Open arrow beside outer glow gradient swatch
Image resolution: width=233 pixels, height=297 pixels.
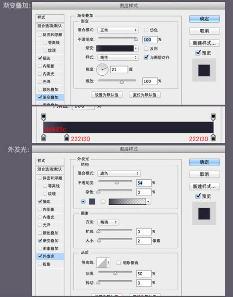point(148,202)
